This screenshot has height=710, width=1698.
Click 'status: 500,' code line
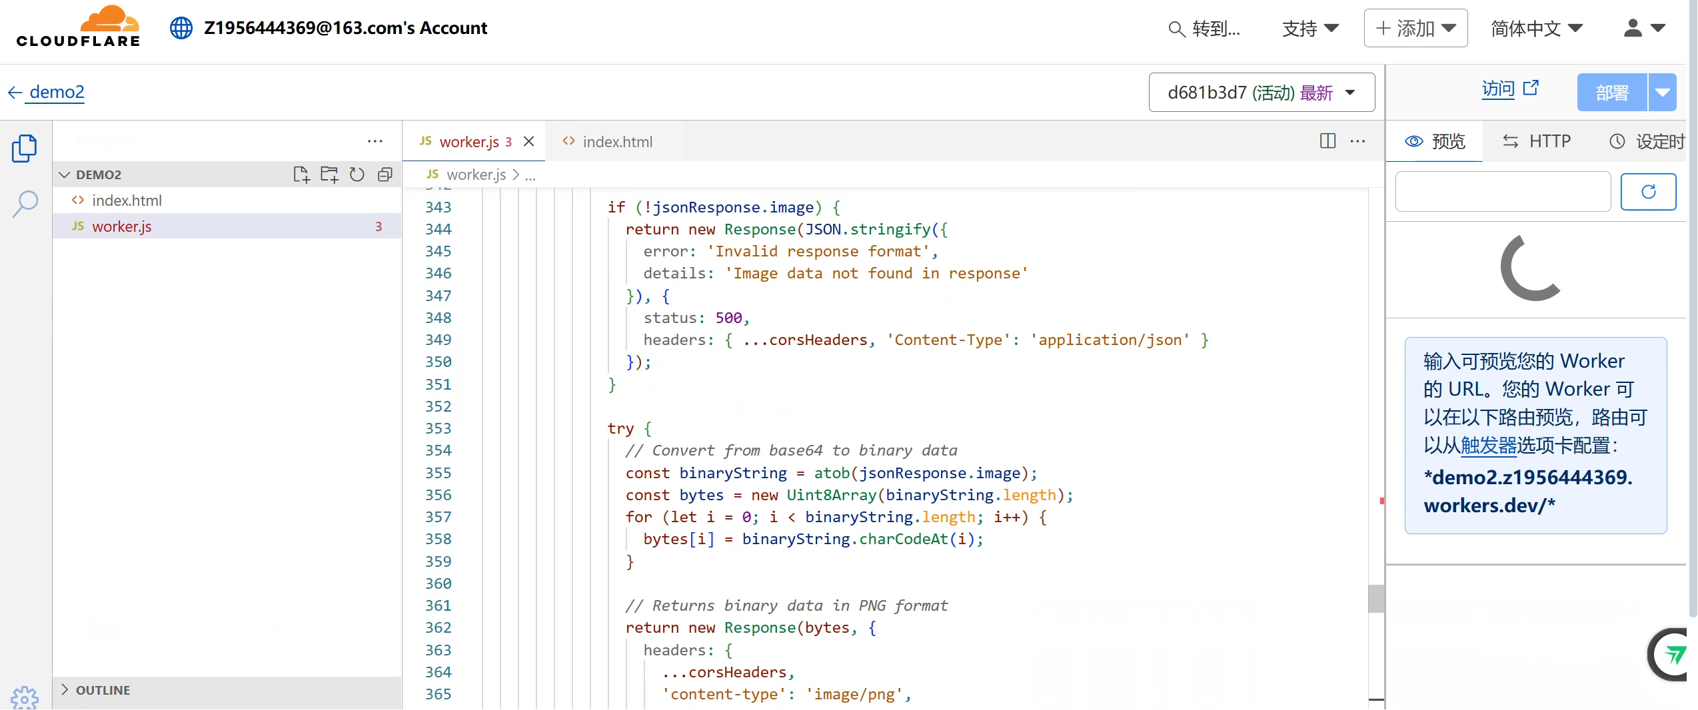696,318
